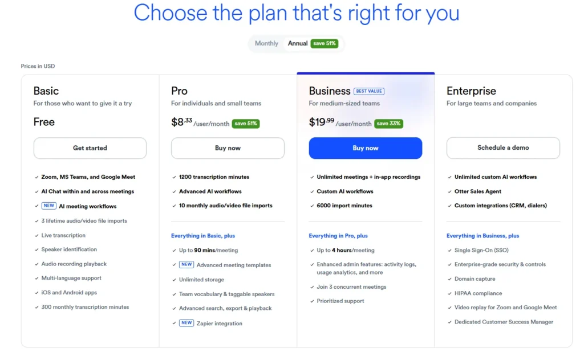Select the Enterprise plan title
This screenshot has width=584, height=356.
coord(471,91)
